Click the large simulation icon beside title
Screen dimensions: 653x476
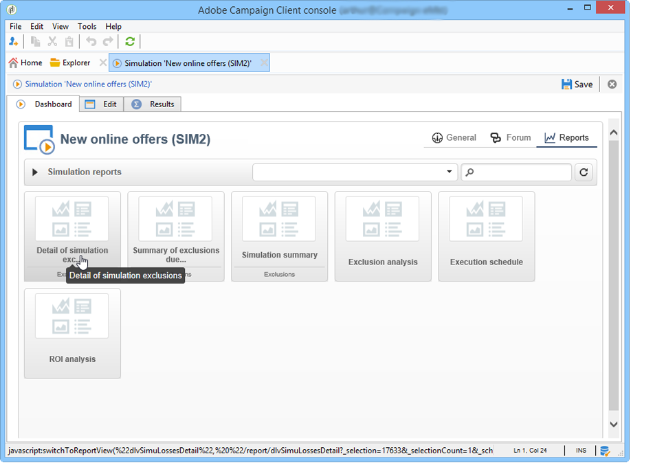pyautogui.click(x=39, y=139)
